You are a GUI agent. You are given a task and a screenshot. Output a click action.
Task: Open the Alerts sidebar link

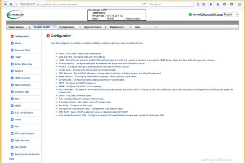pyautogui.click(x=18, y=43)
